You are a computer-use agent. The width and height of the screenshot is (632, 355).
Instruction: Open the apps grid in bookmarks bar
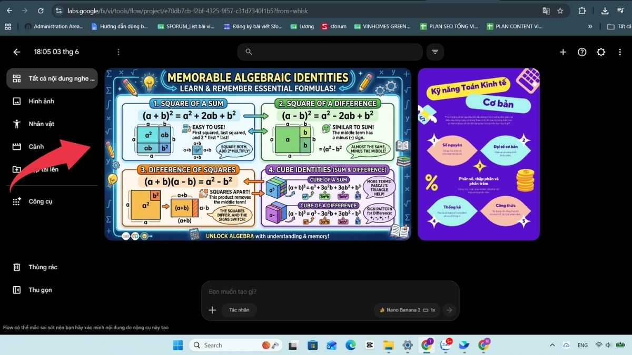tap(8, 26)
